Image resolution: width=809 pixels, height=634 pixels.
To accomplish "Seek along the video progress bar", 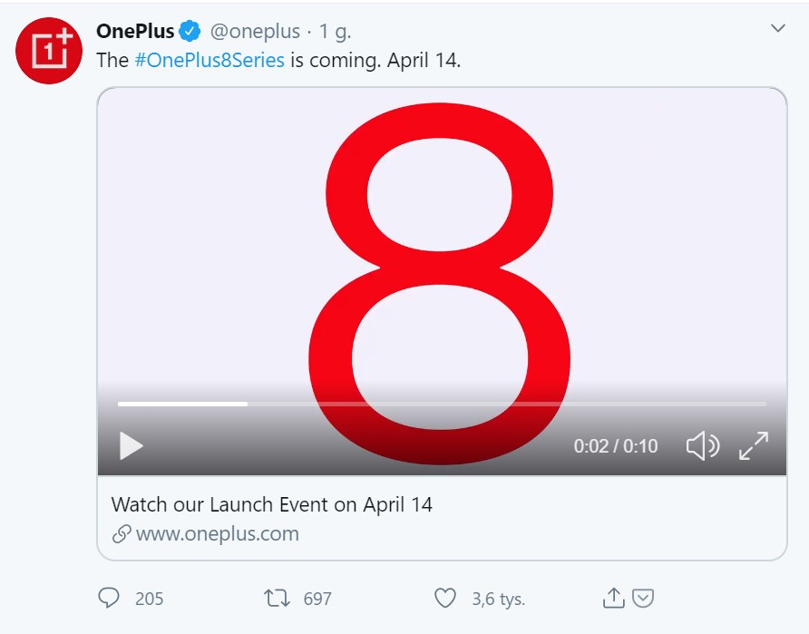I will click(442, 404).
